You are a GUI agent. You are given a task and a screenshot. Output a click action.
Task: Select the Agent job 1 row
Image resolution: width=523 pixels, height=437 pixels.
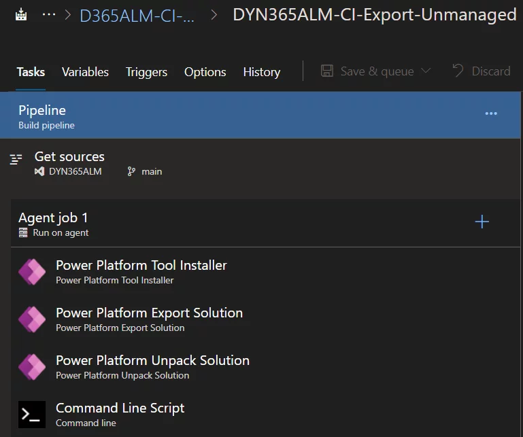coord(265,224)
